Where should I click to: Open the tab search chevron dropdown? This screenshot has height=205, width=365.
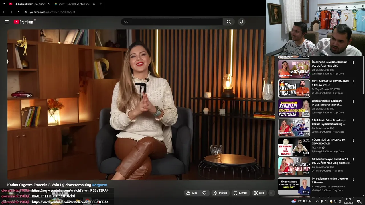[4, 4]
